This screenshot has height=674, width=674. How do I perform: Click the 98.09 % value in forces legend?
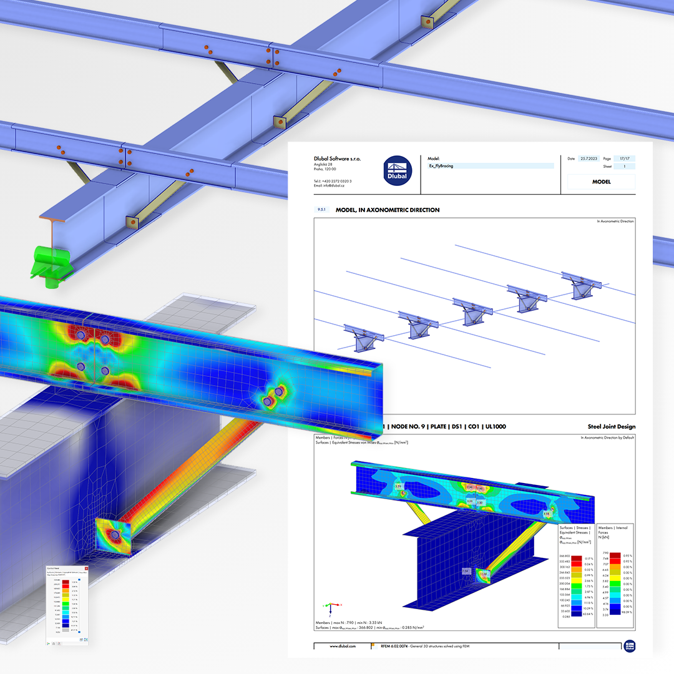[x=627, y=612]
